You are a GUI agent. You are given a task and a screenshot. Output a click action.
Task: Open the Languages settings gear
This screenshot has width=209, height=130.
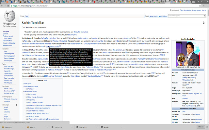16,105
